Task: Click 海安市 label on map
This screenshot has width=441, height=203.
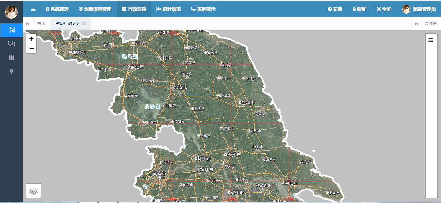Action: point(258,147)
